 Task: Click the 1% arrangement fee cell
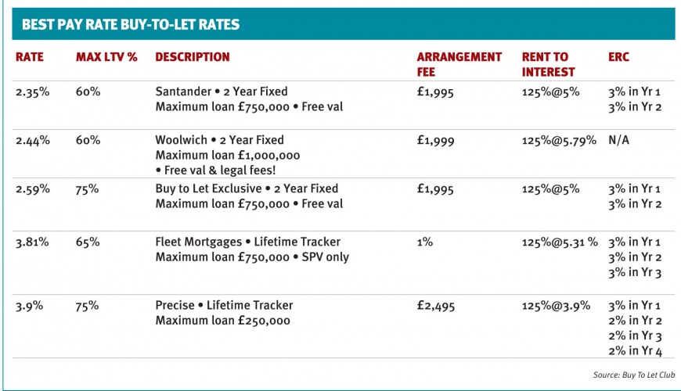(424, 242)
